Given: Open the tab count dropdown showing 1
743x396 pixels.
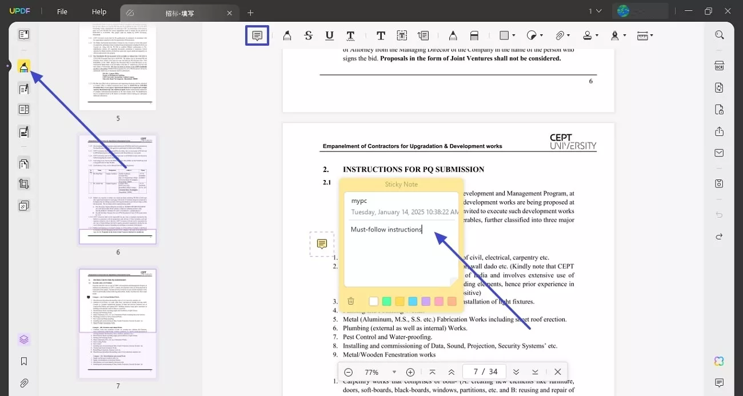Looking at the screenshot, I should click(x=595, y=11).
